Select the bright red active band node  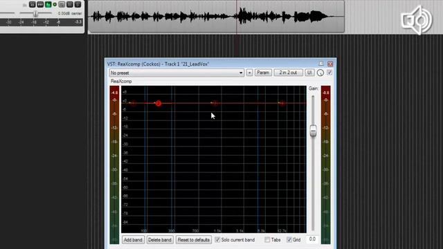point(159,103)
